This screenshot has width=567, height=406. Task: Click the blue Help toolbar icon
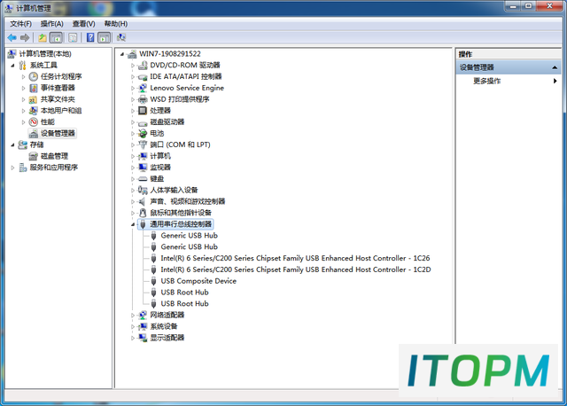pos(90,37)
